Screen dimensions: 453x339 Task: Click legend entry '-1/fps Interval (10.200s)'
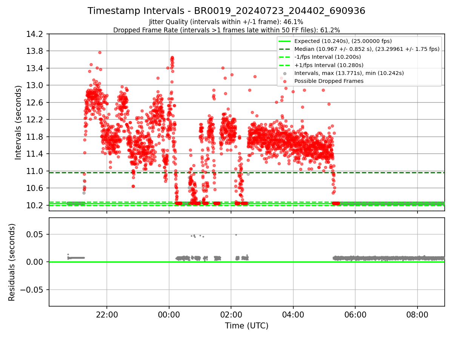tap(327, 57)
